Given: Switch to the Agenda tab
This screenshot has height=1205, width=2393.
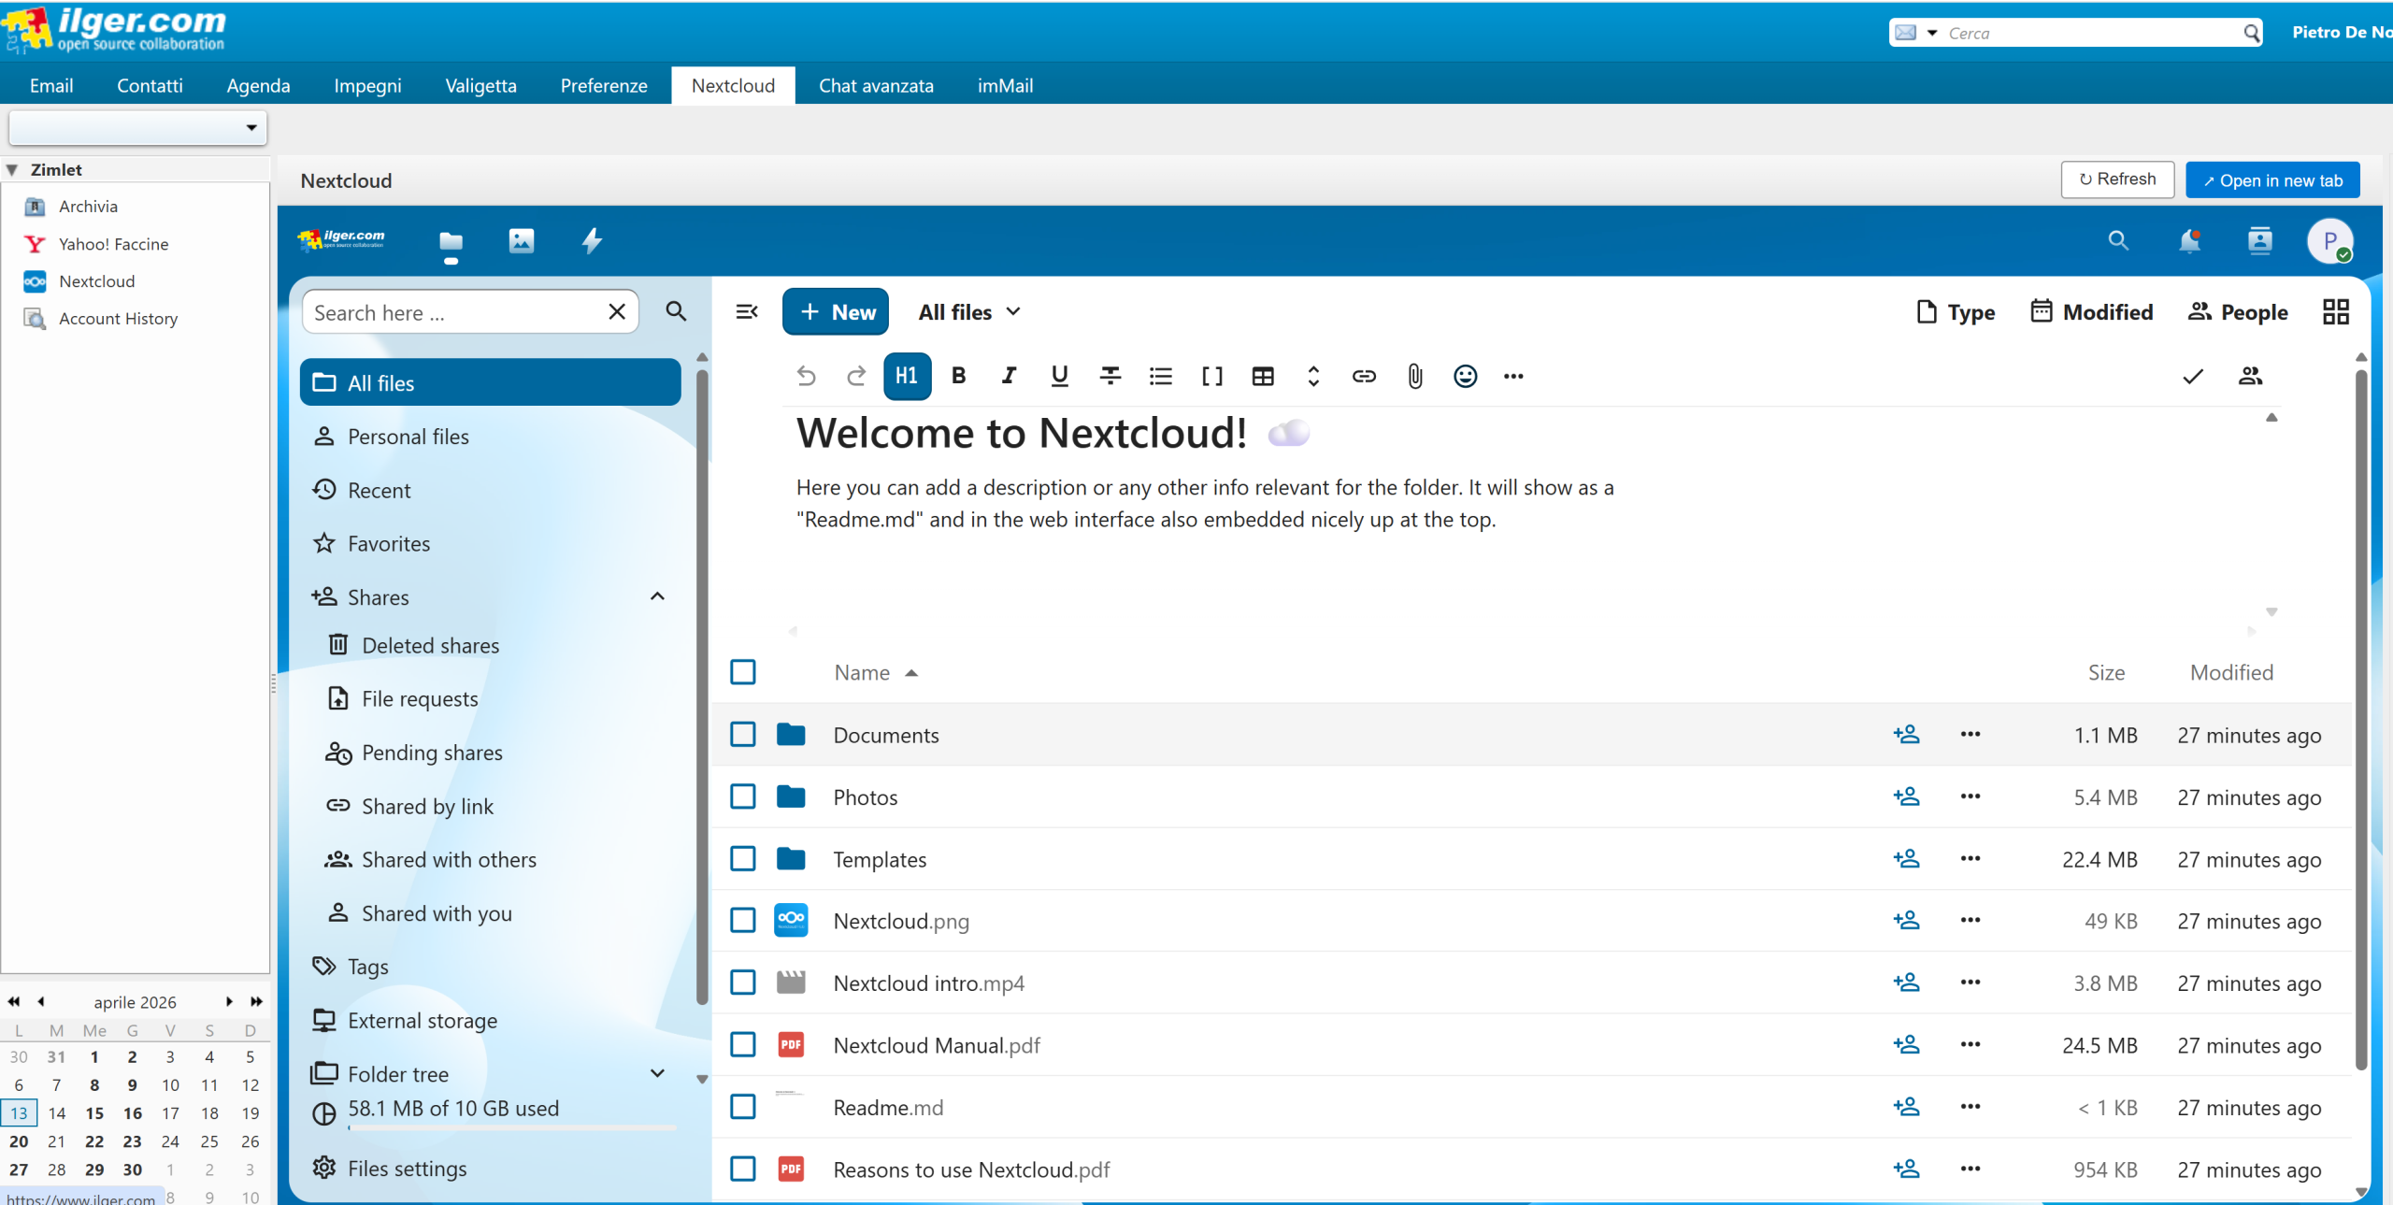Looking at the screenshot, I should pos(258,86).
